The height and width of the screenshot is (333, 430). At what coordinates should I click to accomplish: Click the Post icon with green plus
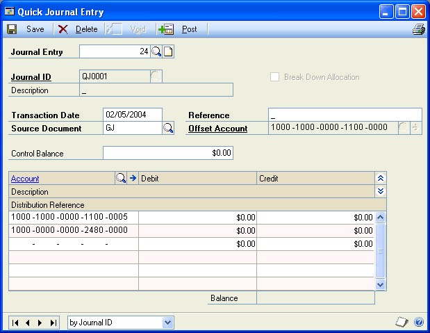click(166, 29)
